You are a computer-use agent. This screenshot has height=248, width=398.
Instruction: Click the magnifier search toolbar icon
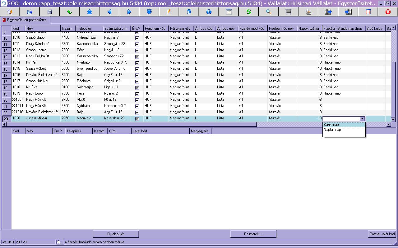[268, 12]
